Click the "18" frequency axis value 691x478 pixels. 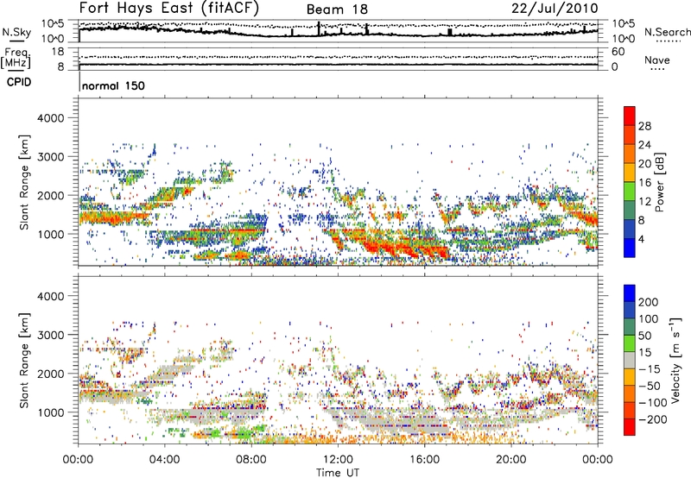tap(58, 52)
